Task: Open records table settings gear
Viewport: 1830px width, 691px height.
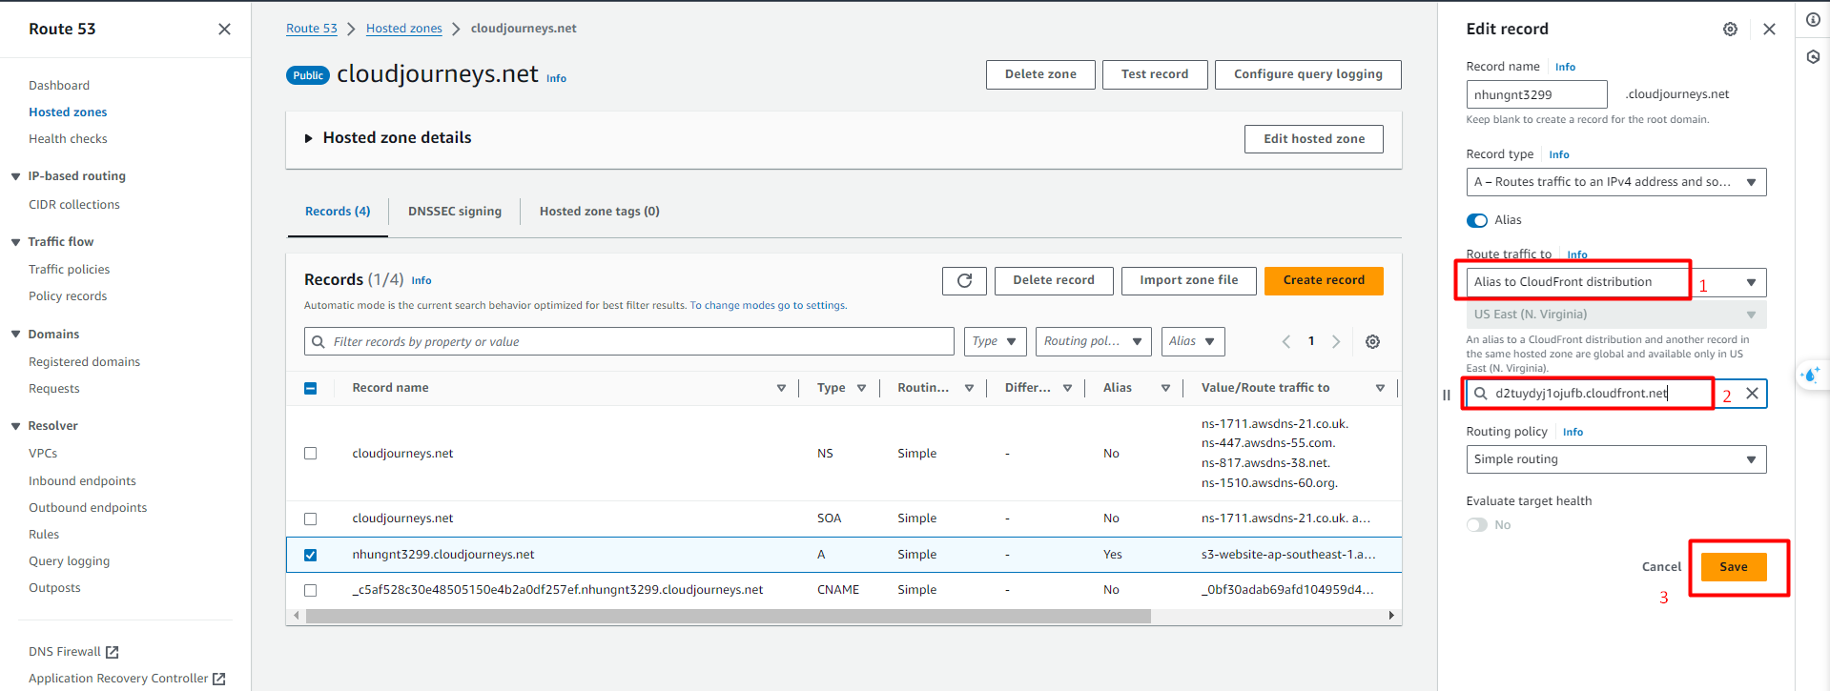Action: 1372,341
